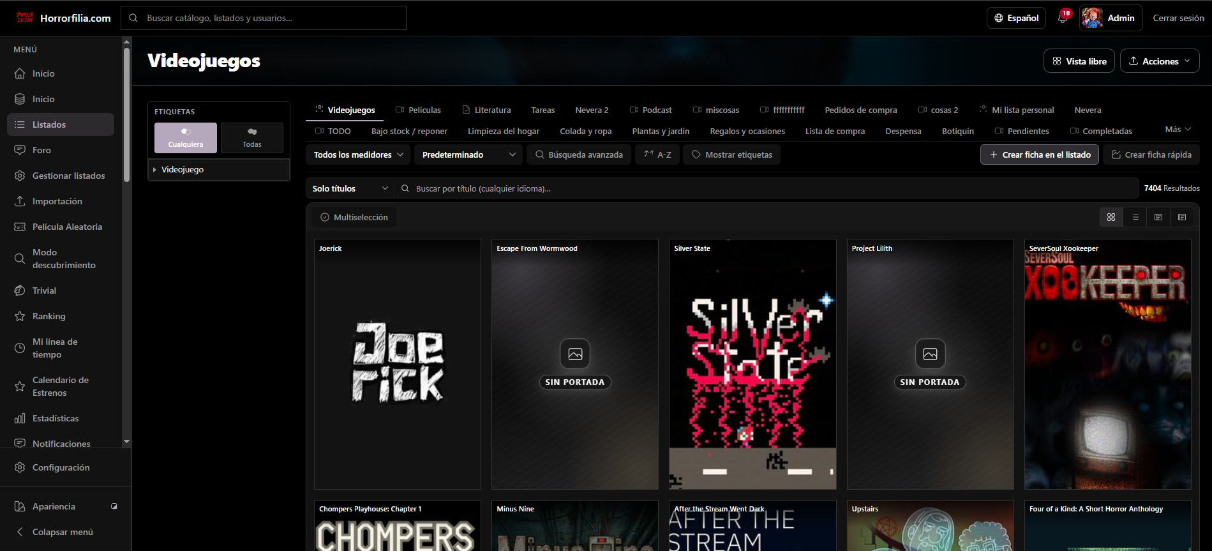Select the Cualquiera tag match mode
Image resolution: width=1212 pixels, height=551 pixels.
186,138
